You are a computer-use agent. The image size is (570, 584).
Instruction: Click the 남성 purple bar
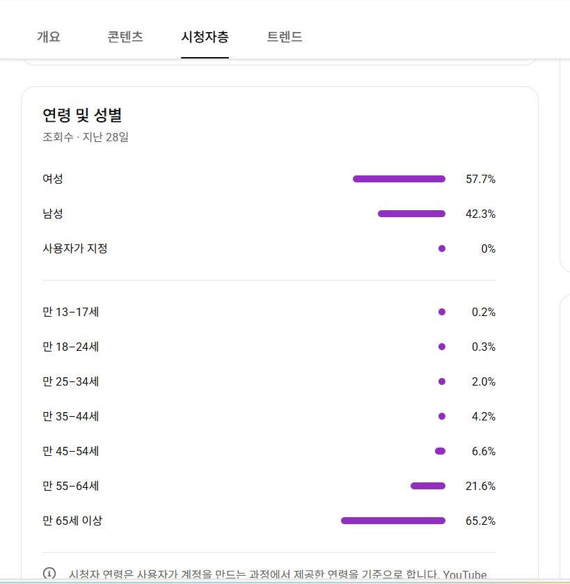411,214
